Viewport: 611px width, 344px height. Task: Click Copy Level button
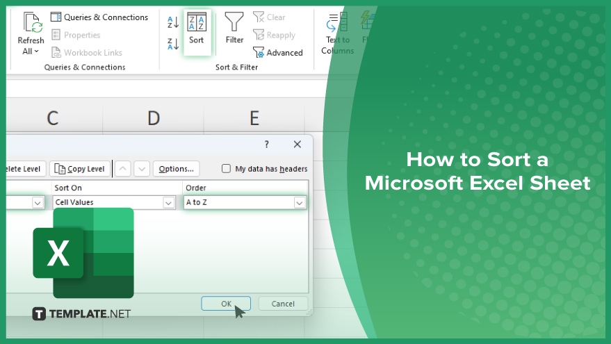80,169
